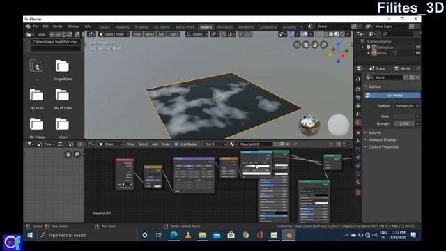The height and width of the screenshot is (251, 446).
Task: Click the Use Nodes button in World surface
Action: coord(392,95)
